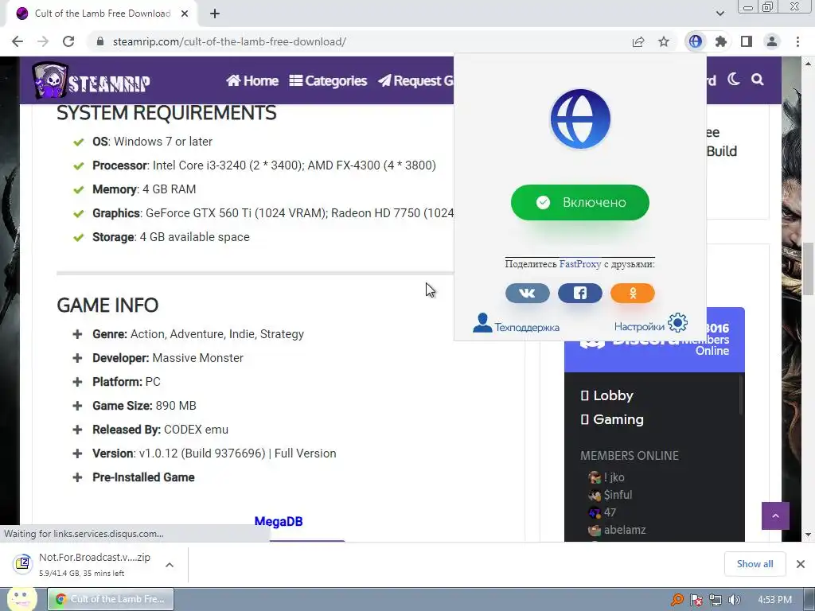
Task: Click the forward navigation arrow
Action: (x=43, y=41)
